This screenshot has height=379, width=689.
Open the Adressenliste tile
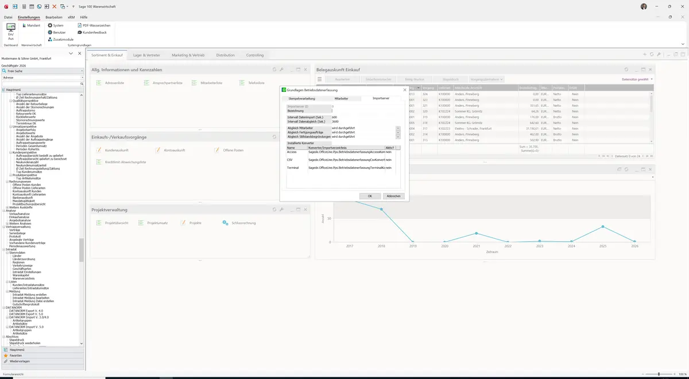[x=111, y=83]
